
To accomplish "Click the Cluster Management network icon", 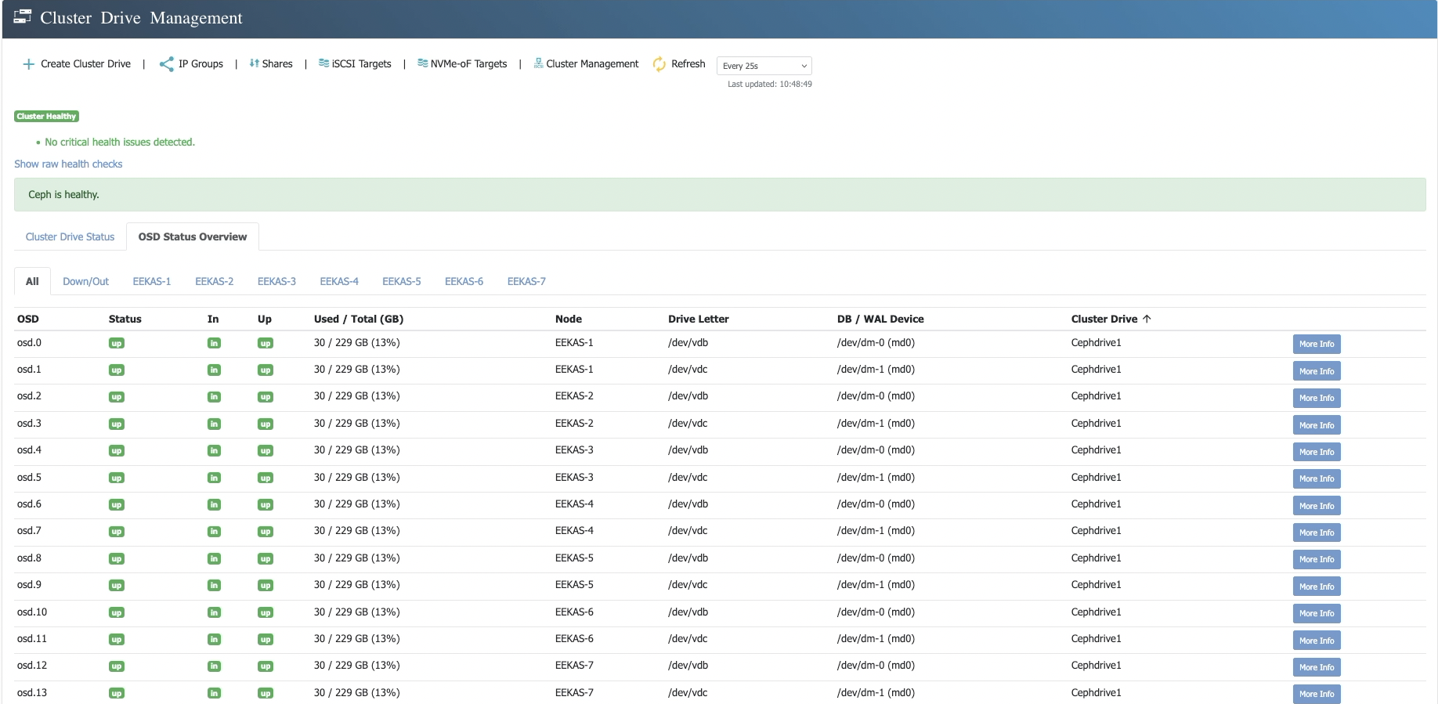I will (538, 63).
